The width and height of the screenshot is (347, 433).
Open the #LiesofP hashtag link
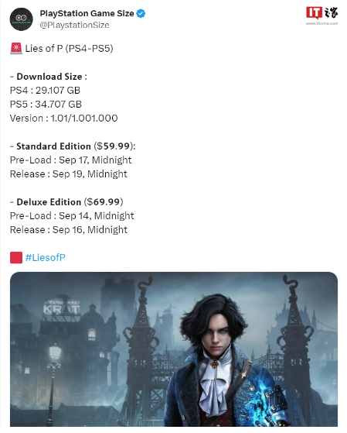tap(46, 257)
